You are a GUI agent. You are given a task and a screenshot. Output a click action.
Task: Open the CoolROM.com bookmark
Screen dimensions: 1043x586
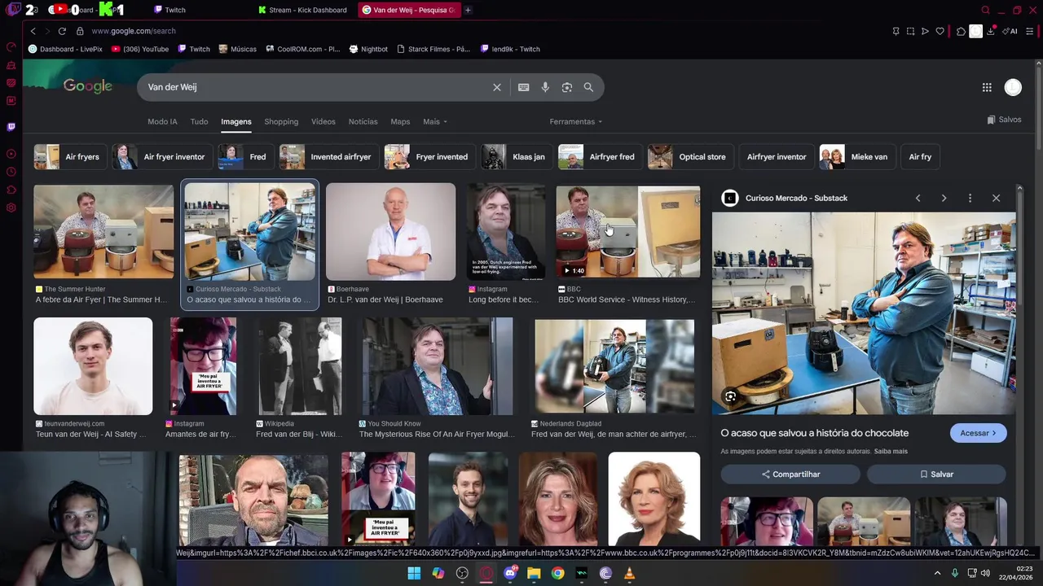coord(302,49)
